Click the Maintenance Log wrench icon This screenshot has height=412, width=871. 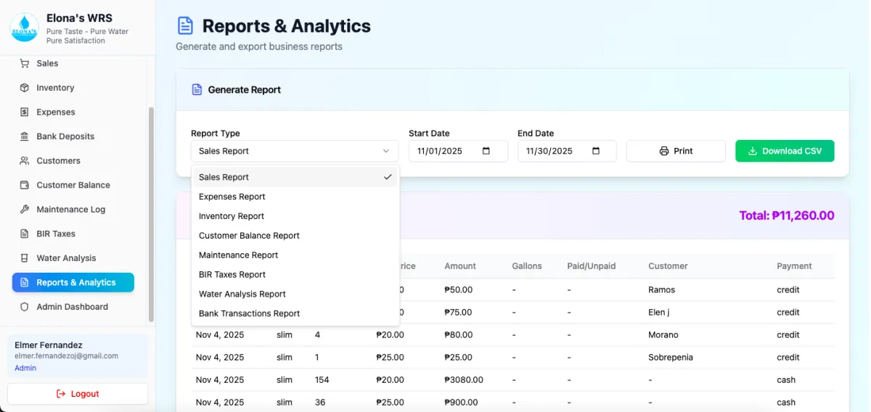(x=25, y=210)
